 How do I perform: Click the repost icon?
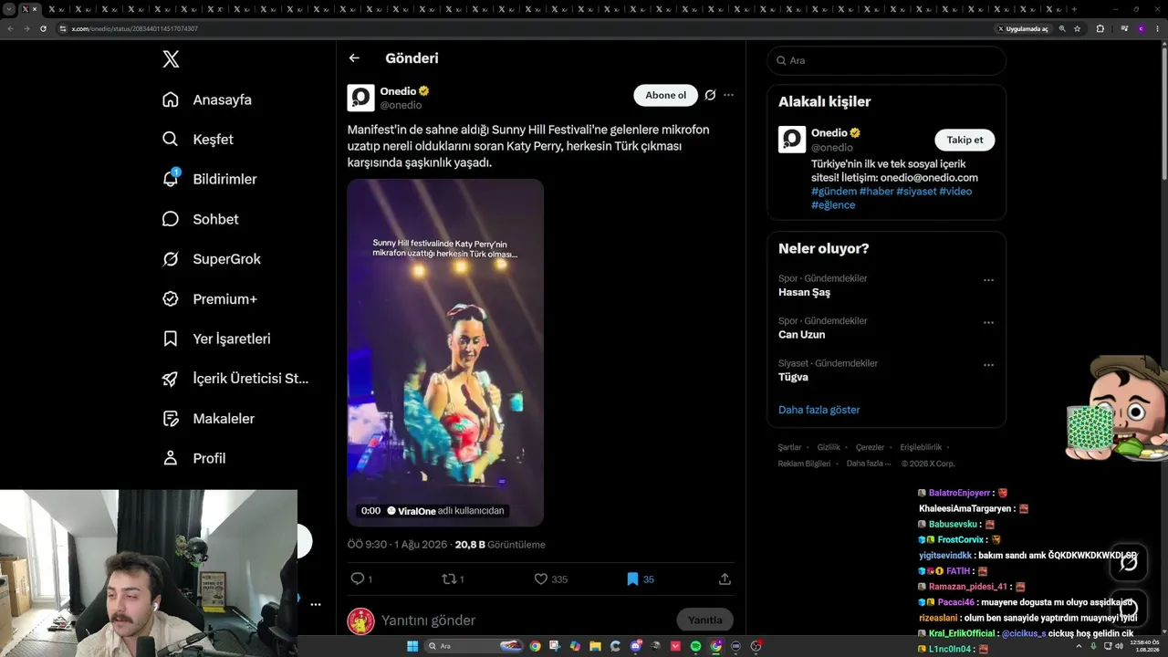coord(448,579)
